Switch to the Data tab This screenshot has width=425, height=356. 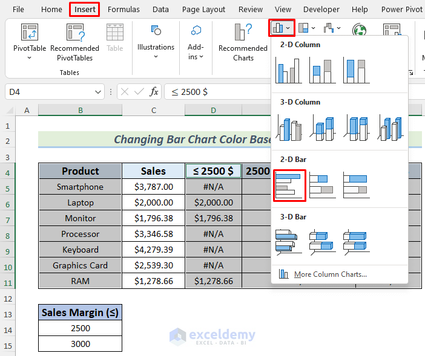[160, 10]
